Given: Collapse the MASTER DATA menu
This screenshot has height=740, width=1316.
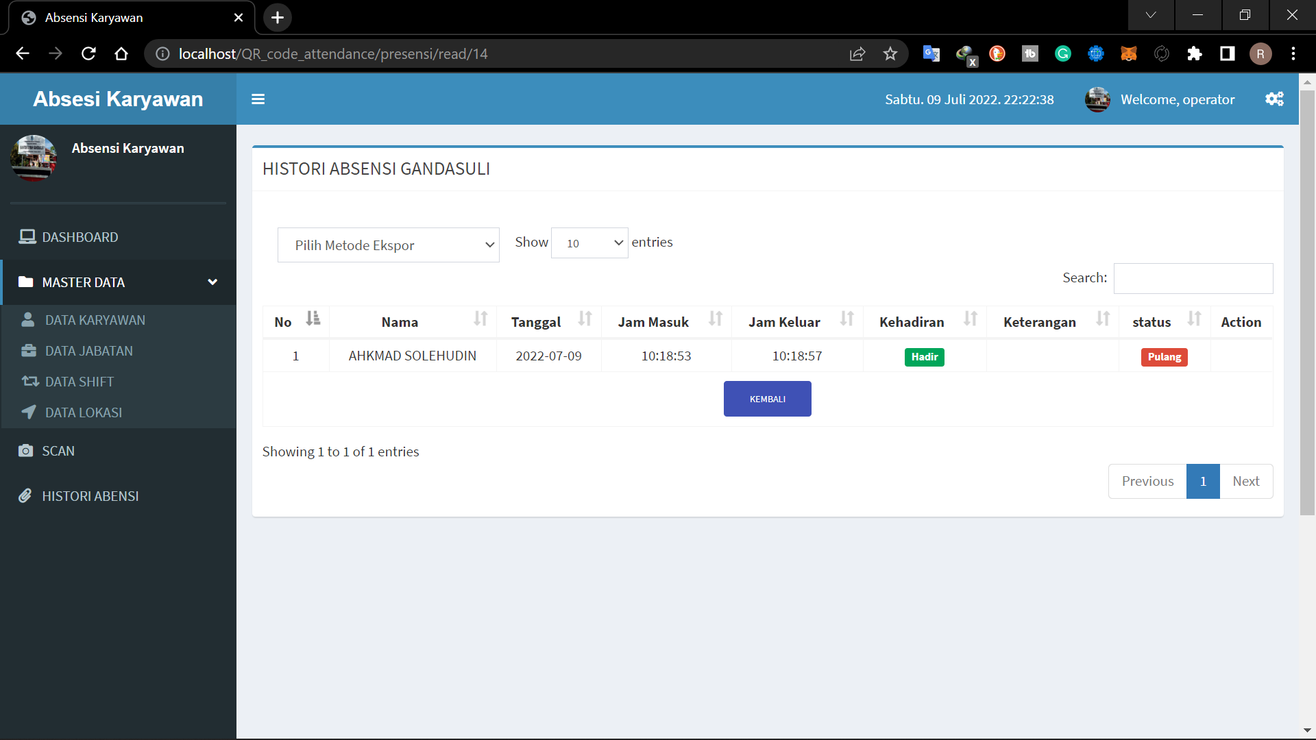Looking at the screenshot, I should (x=118, y=282).
